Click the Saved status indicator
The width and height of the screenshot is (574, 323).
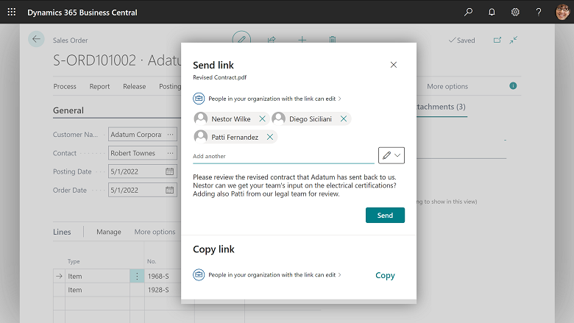(462, 40)
